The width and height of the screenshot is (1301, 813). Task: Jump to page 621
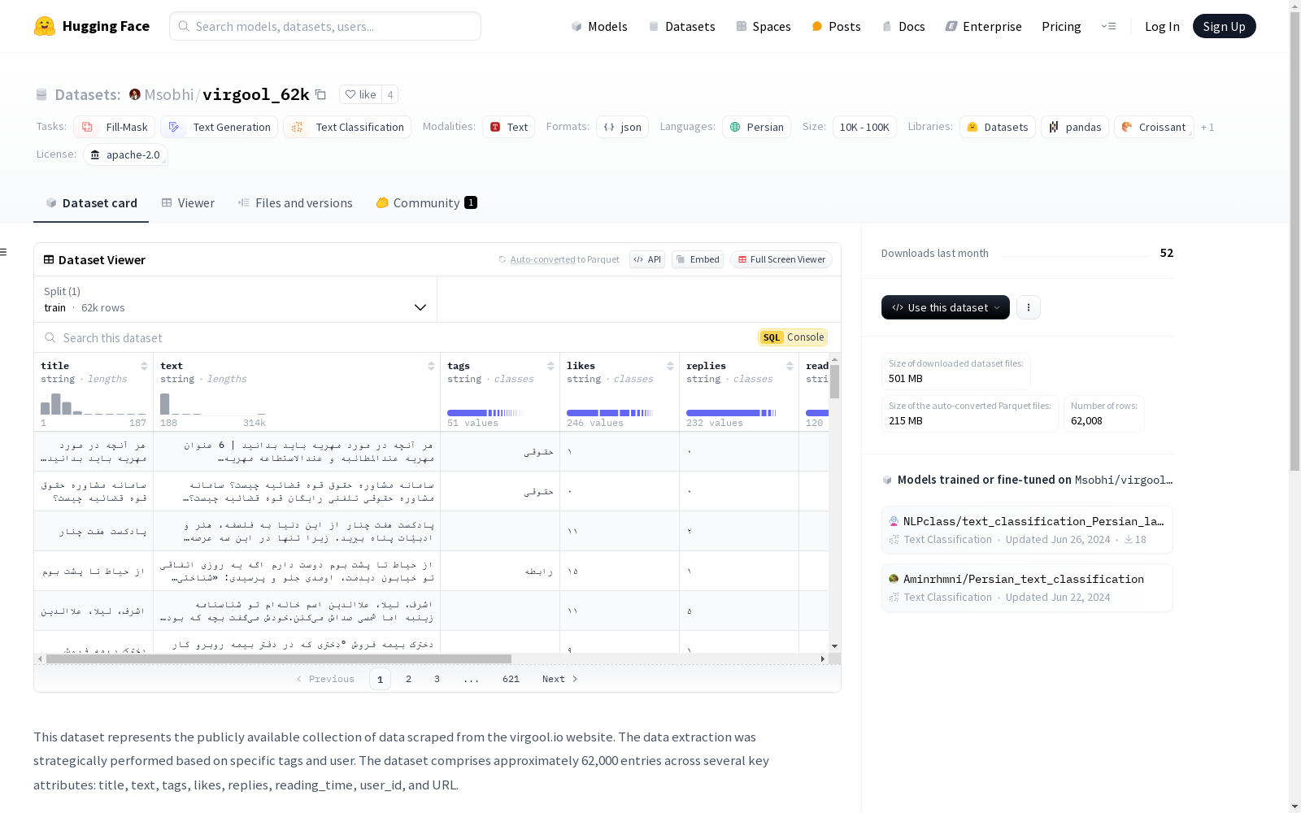(x=511, y=679)
